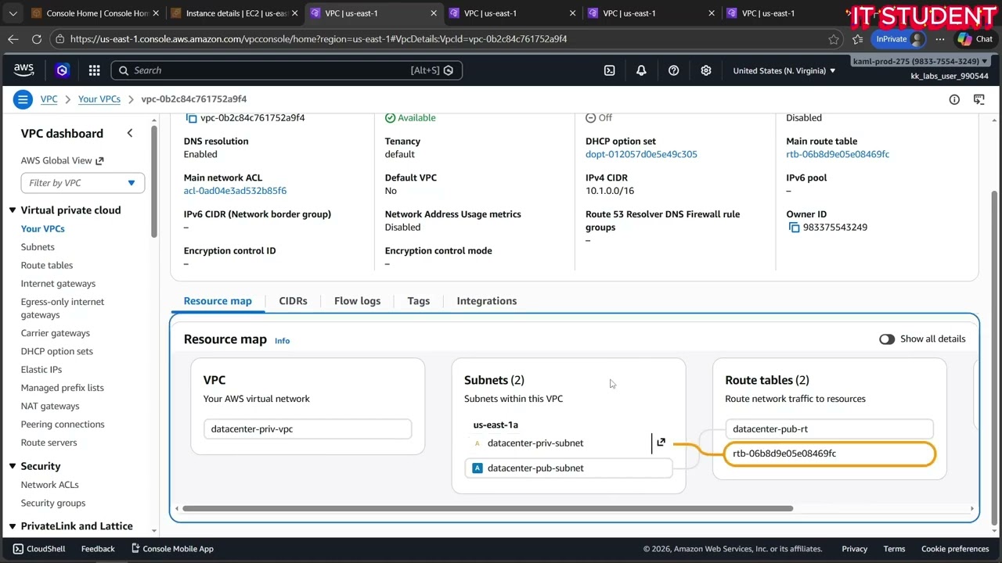Toggle the navigation hamburger menu

(x=23, y=99)
